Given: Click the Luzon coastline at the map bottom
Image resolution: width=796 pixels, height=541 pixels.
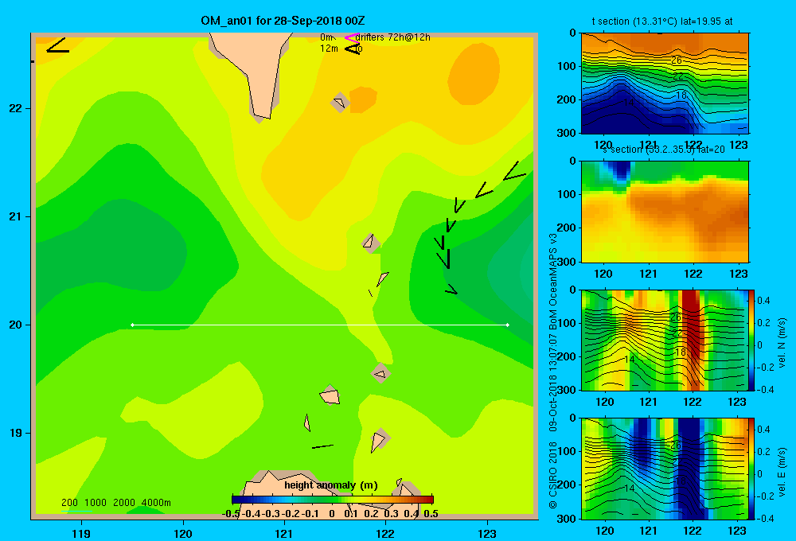Looking at the screenshot, I should coord(284,490).
